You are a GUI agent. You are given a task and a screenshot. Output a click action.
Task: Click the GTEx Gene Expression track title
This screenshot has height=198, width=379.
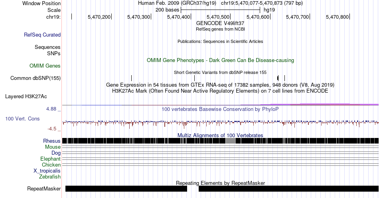pos(220,85)
